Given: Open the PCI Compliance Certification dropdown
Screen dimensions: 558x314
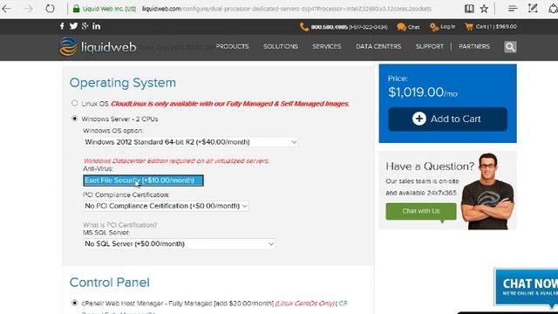Looking at the screenshot, I should 166,206.
